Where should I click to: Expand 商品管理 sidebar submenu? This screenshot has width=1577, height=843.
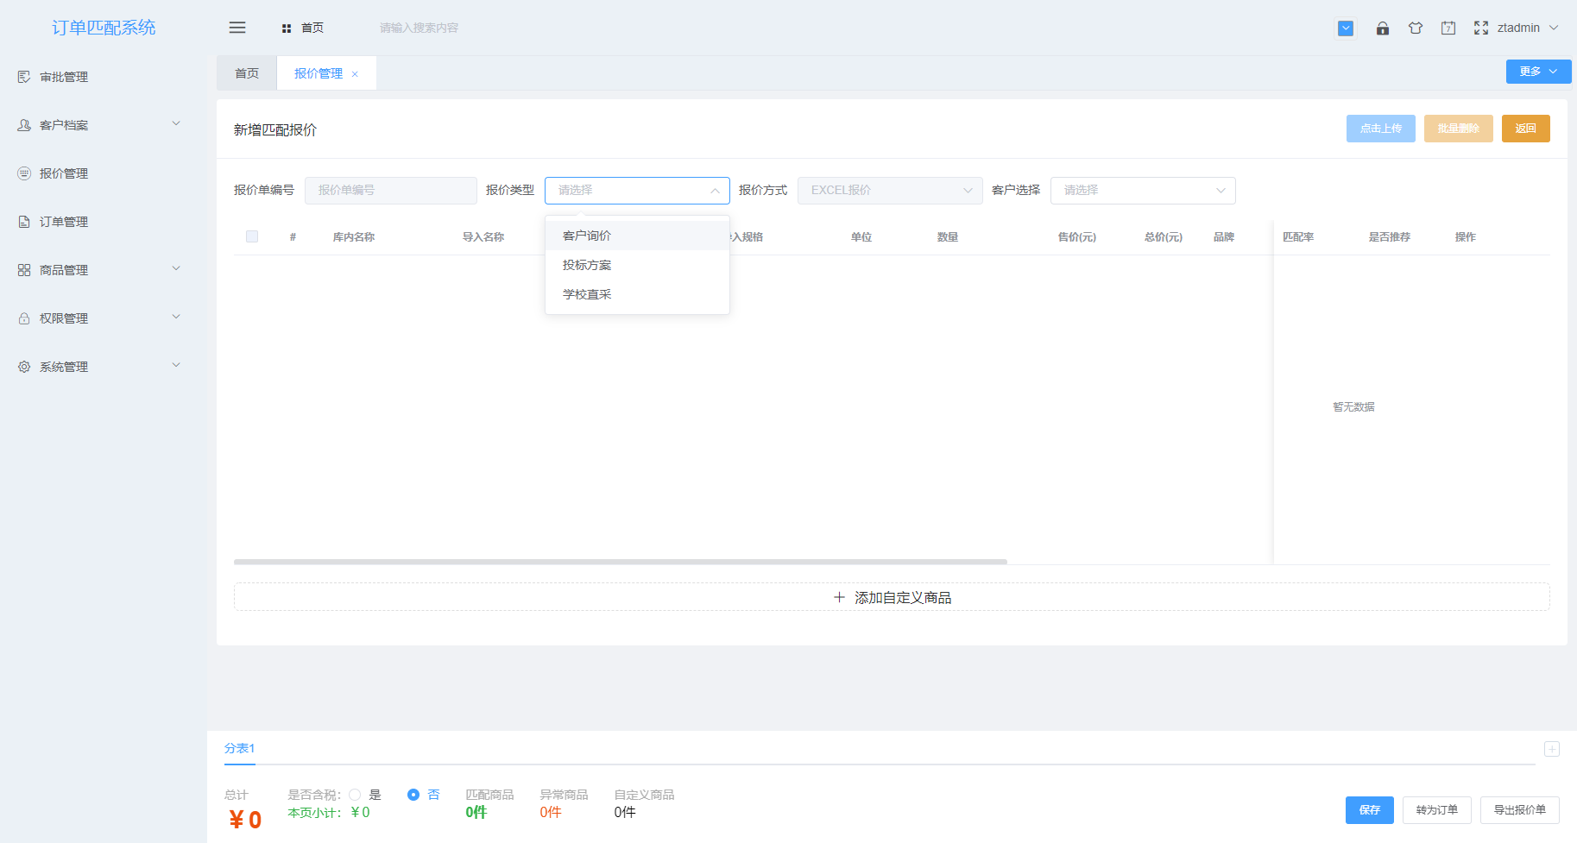(x=99, y=270)
